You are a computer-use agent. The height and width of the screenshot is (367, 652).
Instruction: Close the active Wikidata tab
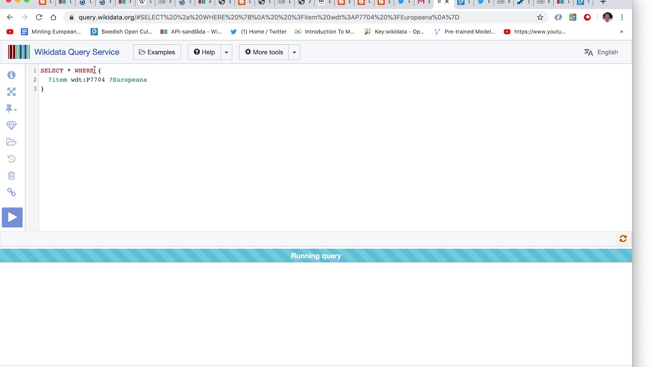pyautogui.click(x=447, y=3)
